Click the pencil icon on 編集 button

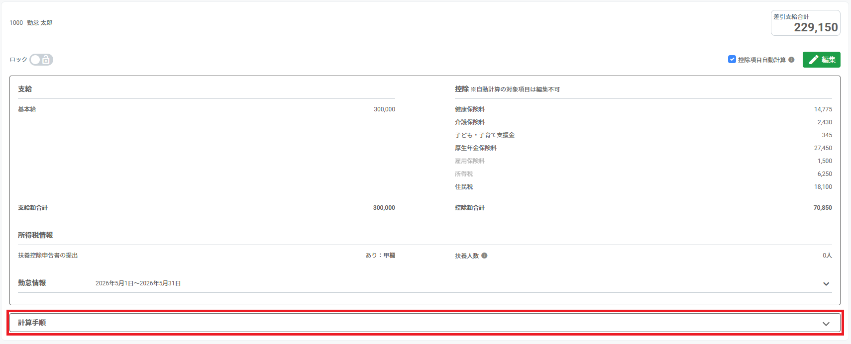coord(814,60)
